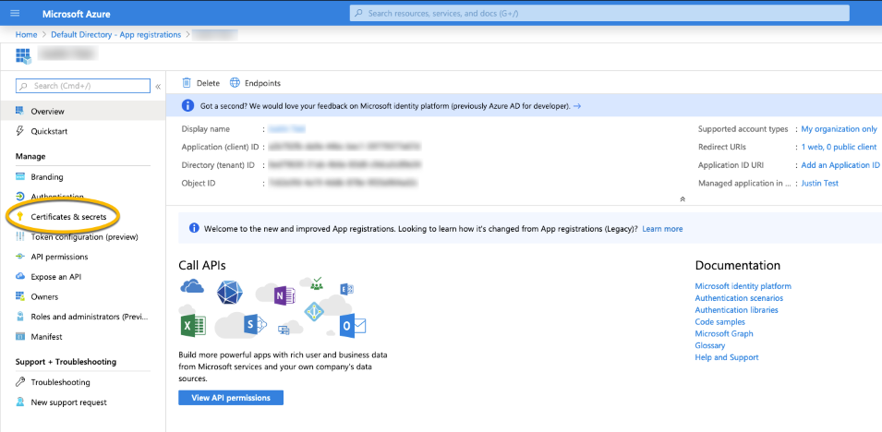Click the Excel icon in Call APIs
The image size is (882, 432).
pos(192,326)
